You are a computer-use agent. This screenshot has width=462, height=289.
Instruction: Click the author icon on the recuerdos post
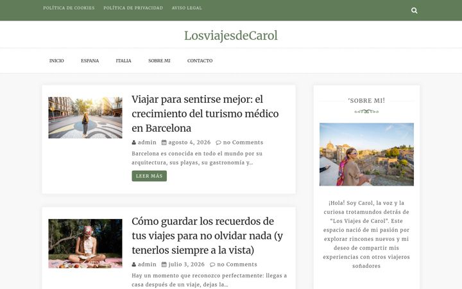133,265
